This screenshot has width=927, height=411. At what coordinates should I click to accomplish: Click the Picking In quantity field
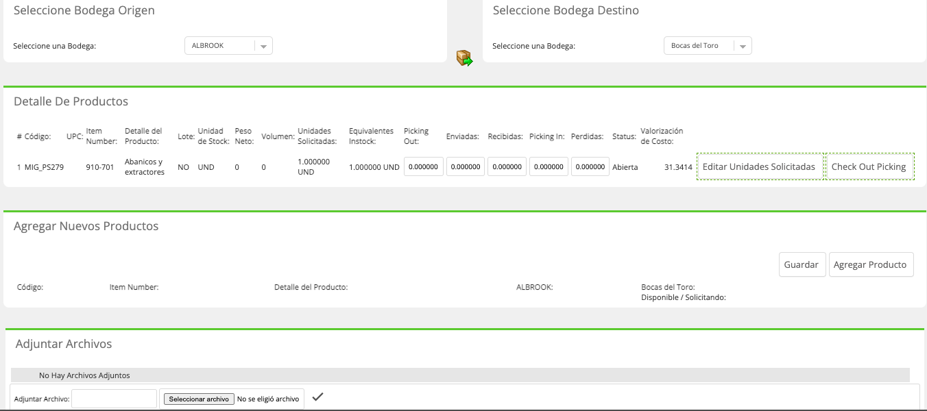549,166
